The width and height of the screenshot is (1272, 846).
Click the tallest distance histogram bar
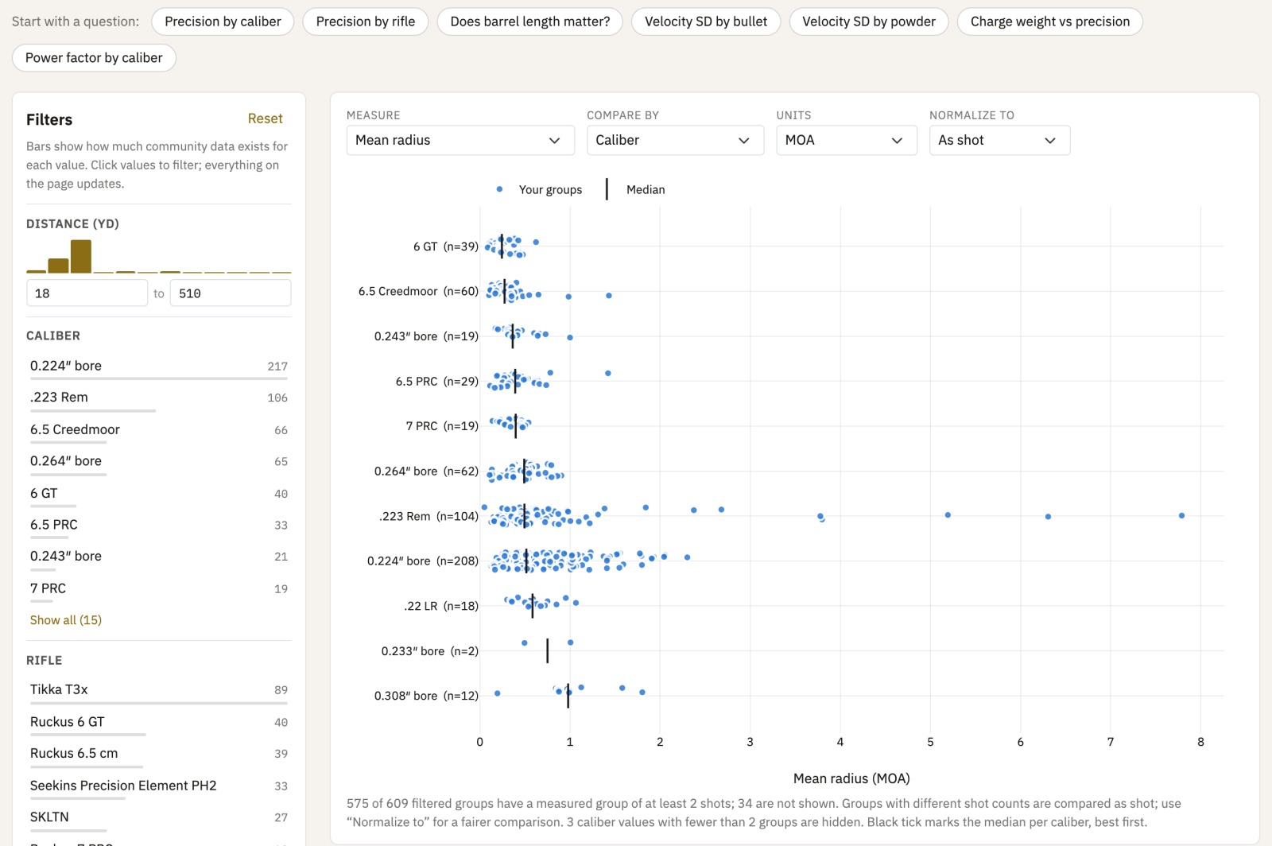(81, 256)
